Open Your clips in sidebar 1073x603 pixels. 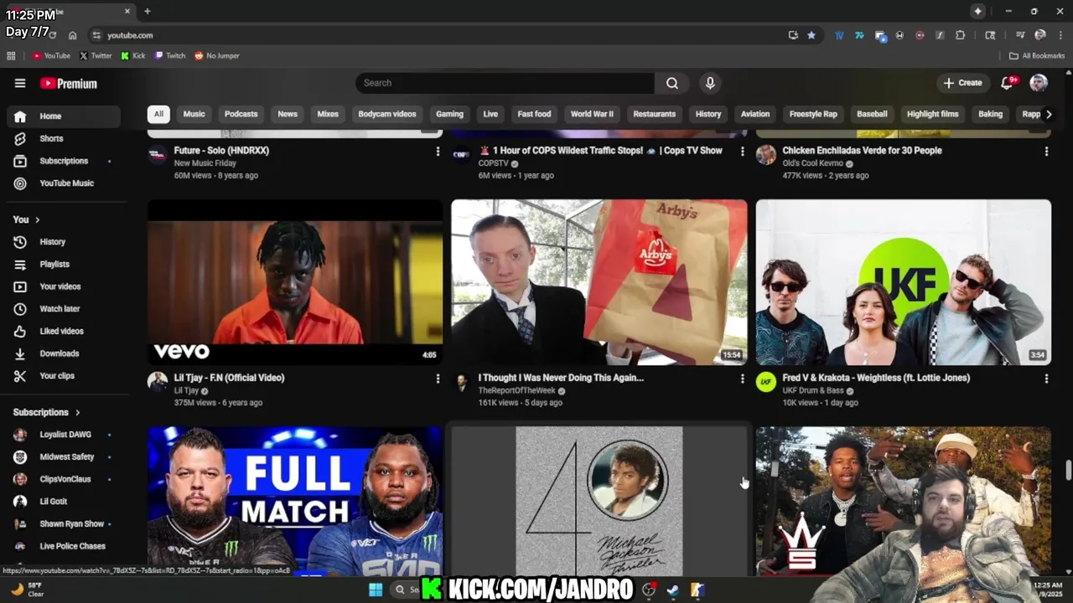(63, 376)
